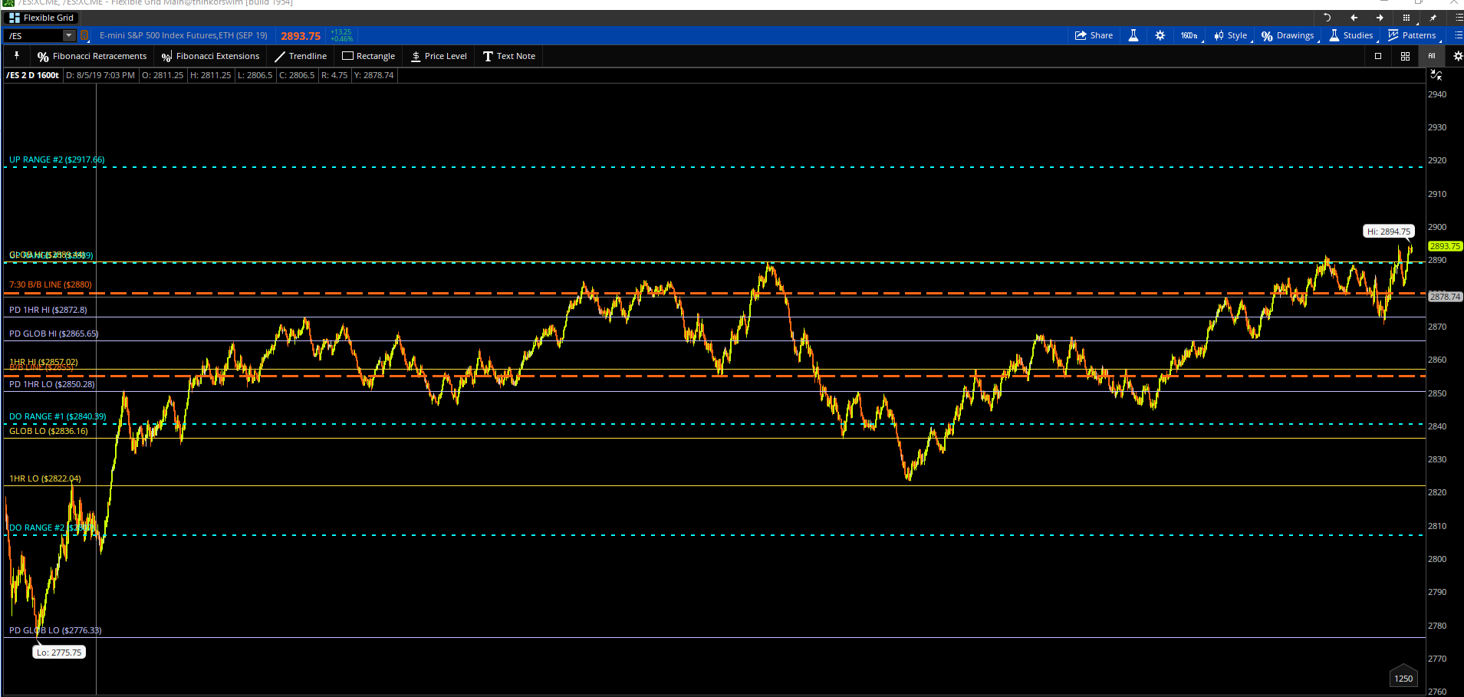Open the 1600t timeframe dropdown
1464x697 pixels.
point(1190,35)
